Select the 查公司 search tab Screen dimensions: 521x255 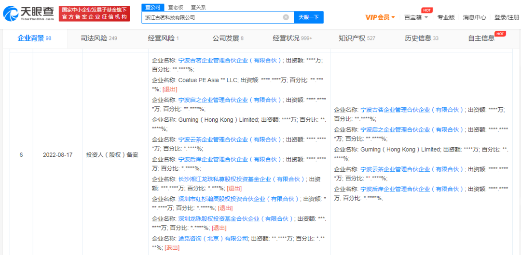(x=152, y=7)
